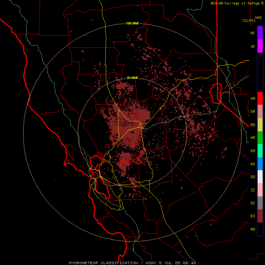Click the BD legend label
Image resolution: width=265 pixels, height=265 pixels.
tap(253, 125)
